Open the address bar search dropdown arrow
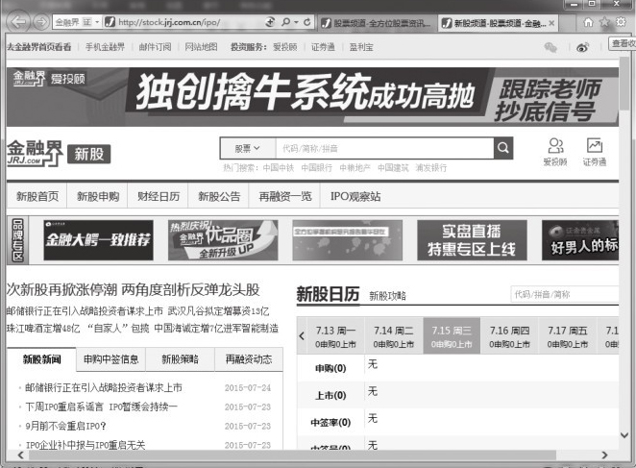Image resolution: width=636 pixels, height=468 pixels. [x=297, y=22]
